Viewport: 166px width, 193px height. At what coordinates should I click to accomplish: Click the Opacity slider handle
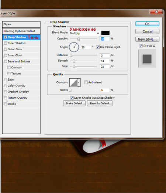(x=79, y=39)
